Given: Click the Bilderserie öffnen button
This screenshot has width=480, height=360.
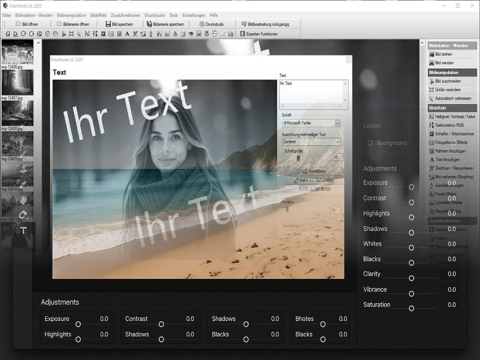Looking at the screenshot, I should click(x=73, y=24).
